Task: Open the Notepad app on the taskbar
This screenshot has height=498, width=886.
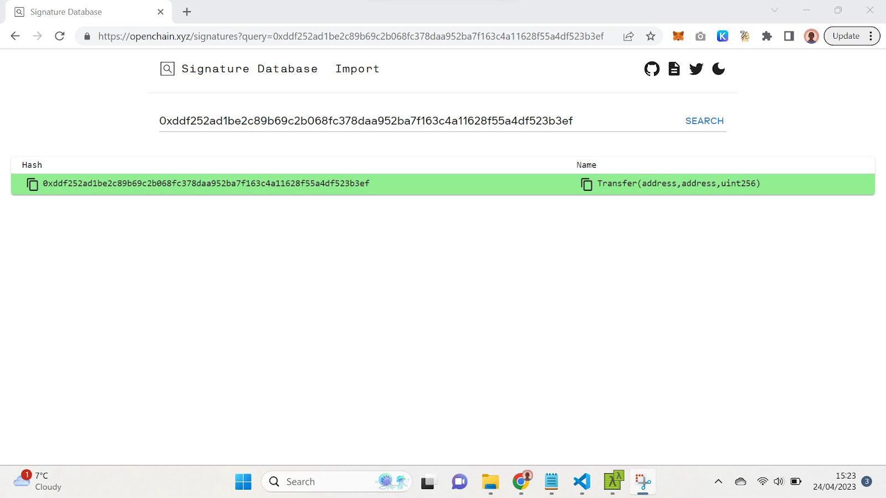Action: (552, 482)
